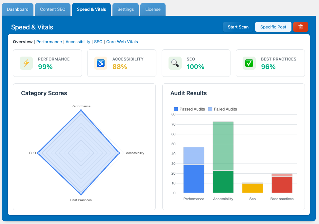Click the SEO magnifying glass icon

pos(175,63)
